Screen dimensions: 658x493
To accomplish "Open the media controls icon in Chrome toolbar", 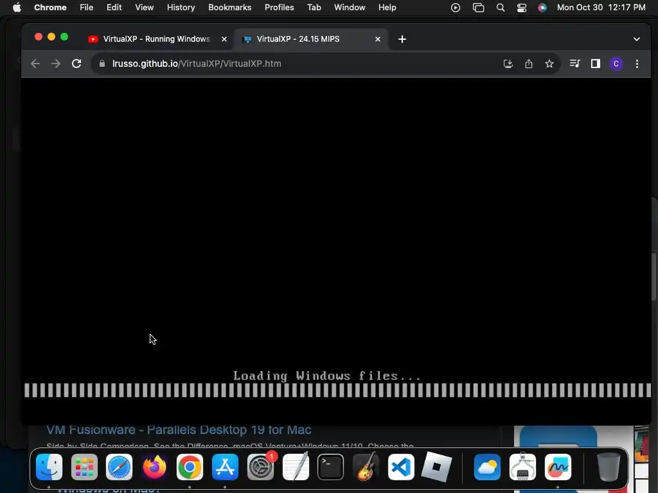I will coord(574,64).
